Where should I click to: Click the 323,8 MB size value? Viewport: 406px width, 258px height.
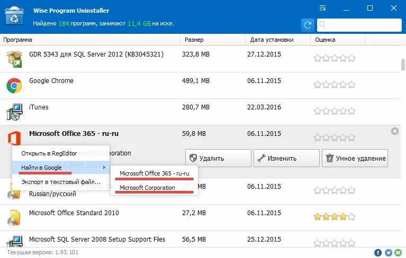[x=196, y=54]
